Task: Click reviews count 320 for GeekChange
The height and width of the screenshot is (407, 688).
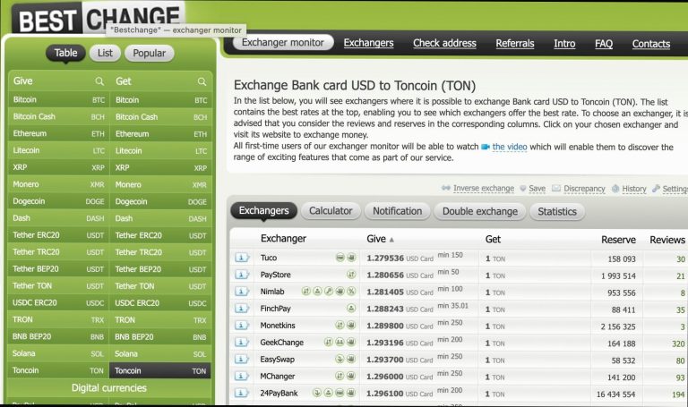Action: point(678,343)
